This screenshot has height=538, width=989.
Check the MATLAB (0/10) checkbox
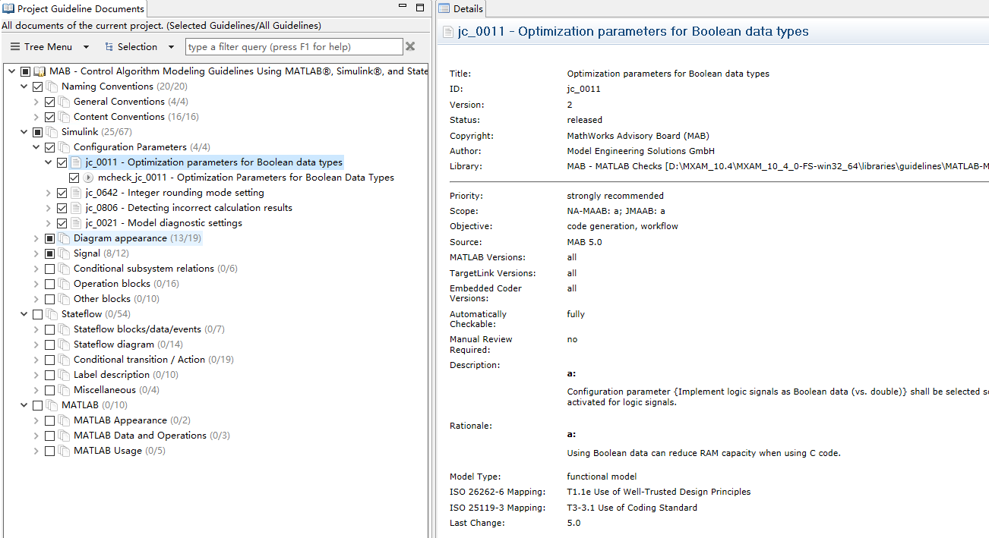click(38, 405)
